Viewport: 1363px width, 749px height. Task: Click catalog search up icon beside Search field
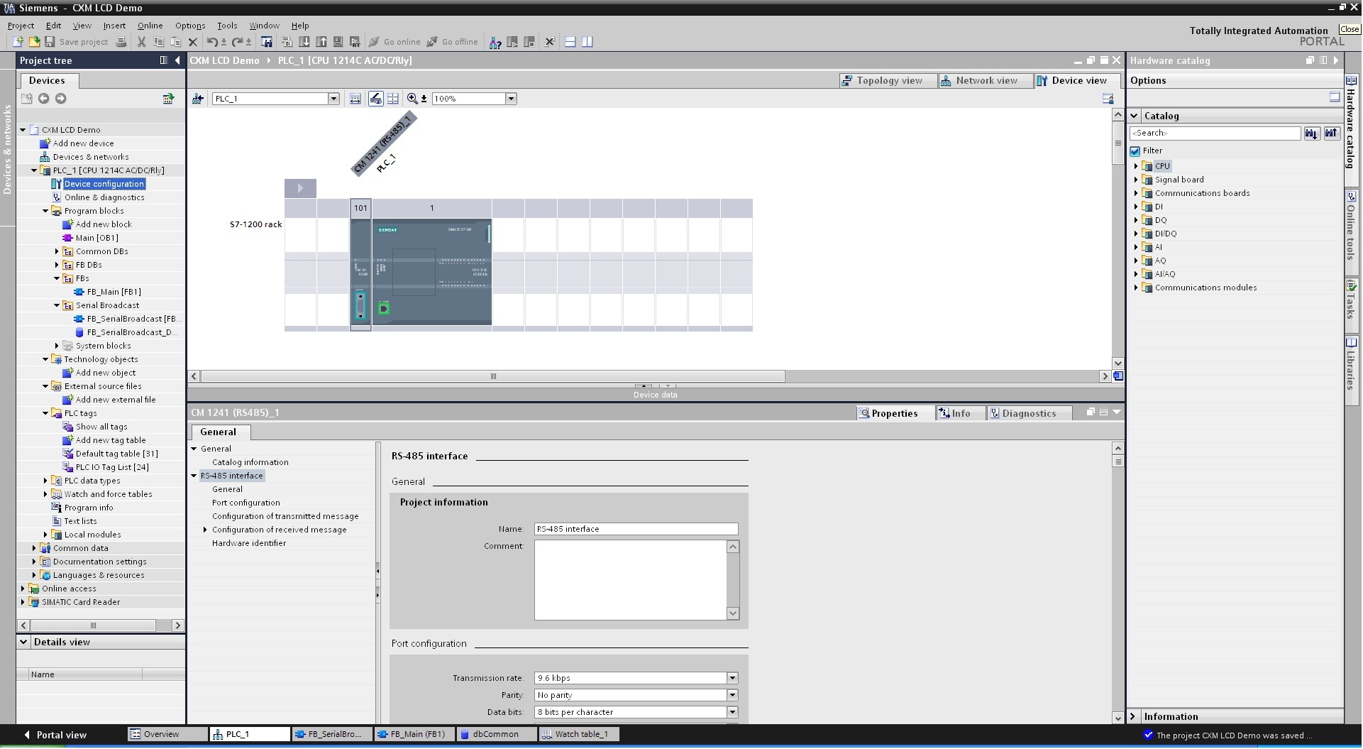tap(1331, 133)
